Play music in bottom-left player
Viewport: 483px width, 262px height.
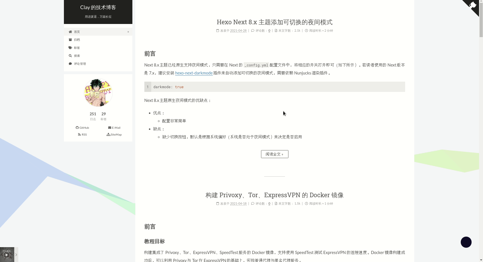7,255
